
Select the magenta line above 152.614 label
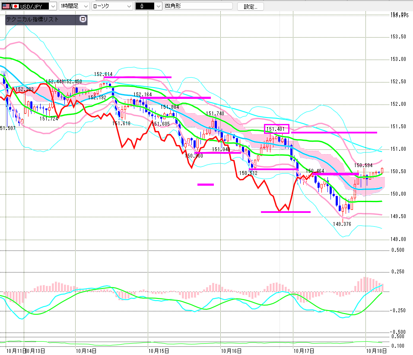point(137,77)
